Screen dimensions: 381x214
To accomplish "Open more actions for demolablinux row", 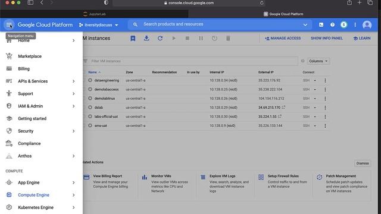I will [x=325, y=99].
